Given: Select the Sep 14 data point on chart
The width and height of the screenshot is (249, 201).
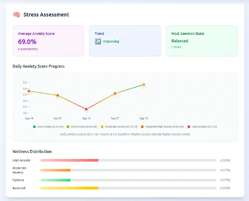Looking at the screenshot, I should tap(29, 91).
